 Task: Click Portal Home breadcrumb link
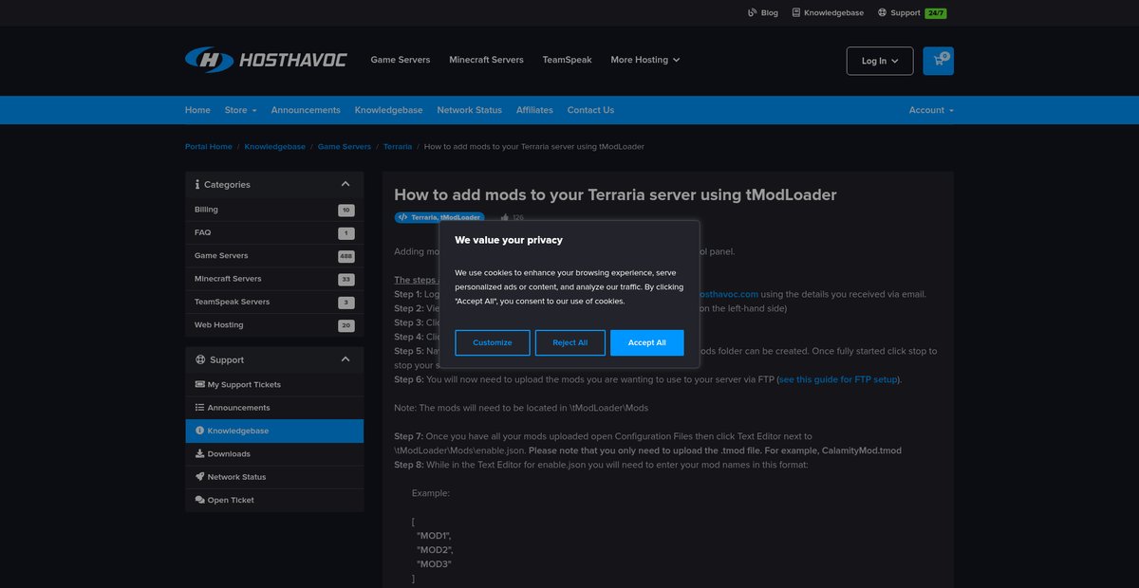tap(209, 147)
